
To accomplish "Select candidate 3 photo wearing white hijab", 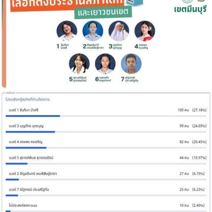I will click(119, 31).
